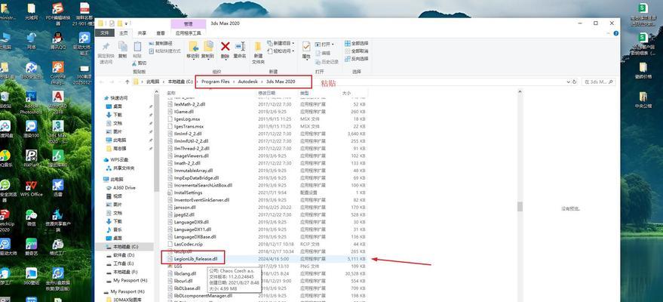The image size is (663, 302).
Task: Click the Manage contextual tab
Action: (188, 24)
